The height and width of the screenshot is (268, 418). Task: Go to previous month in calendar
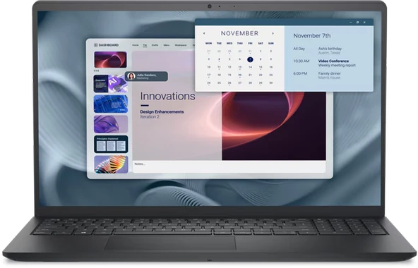point(204,33)
